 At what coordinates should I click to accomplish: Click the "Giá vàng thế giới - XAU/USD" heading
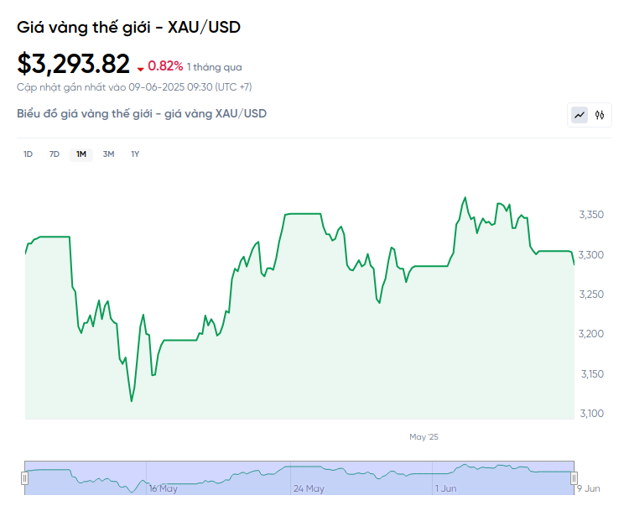pos(129,27)
